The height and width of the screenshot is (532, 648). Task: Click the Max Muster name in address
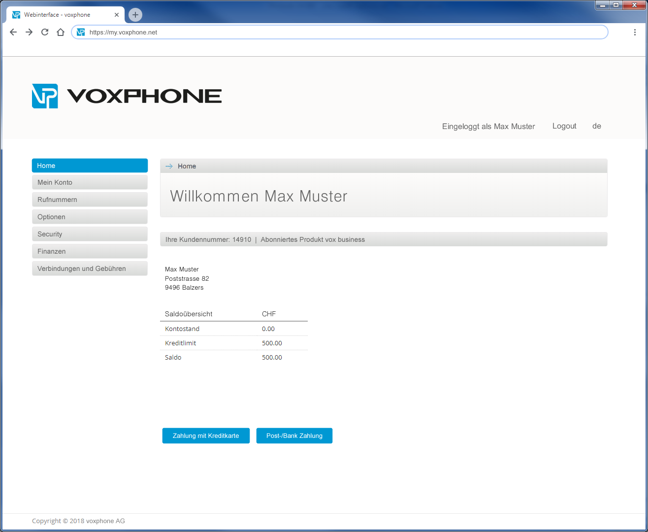pos(182,269)
